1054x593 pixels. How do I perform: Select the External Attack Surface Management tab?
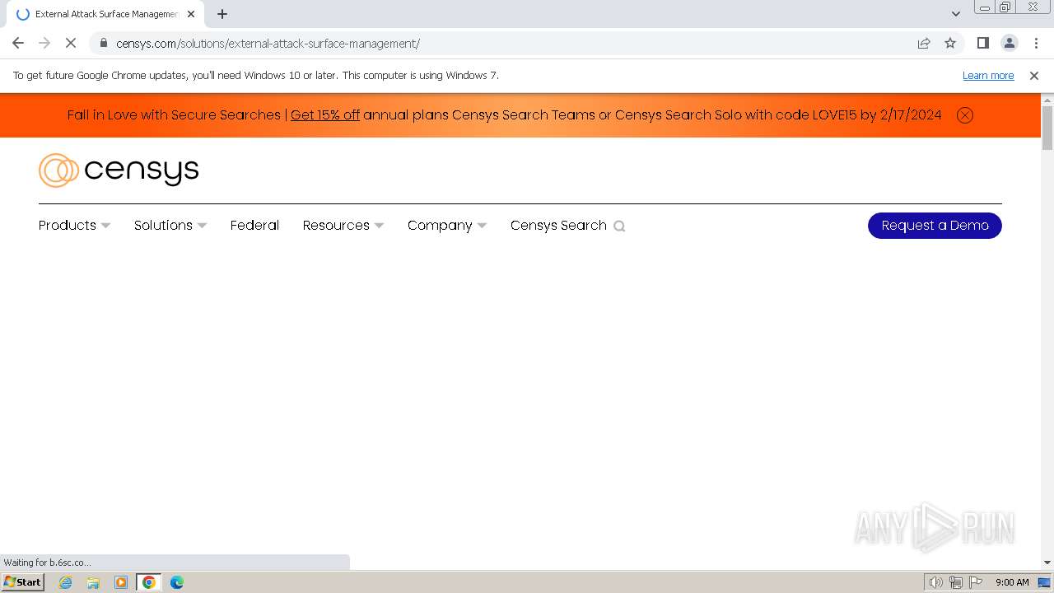click(x=105, y=14)
